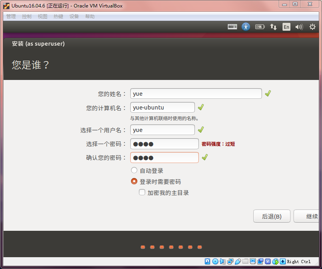This screenshot has height=269, width=322.
Task: Open the 管理 menu
Action: 11,17
